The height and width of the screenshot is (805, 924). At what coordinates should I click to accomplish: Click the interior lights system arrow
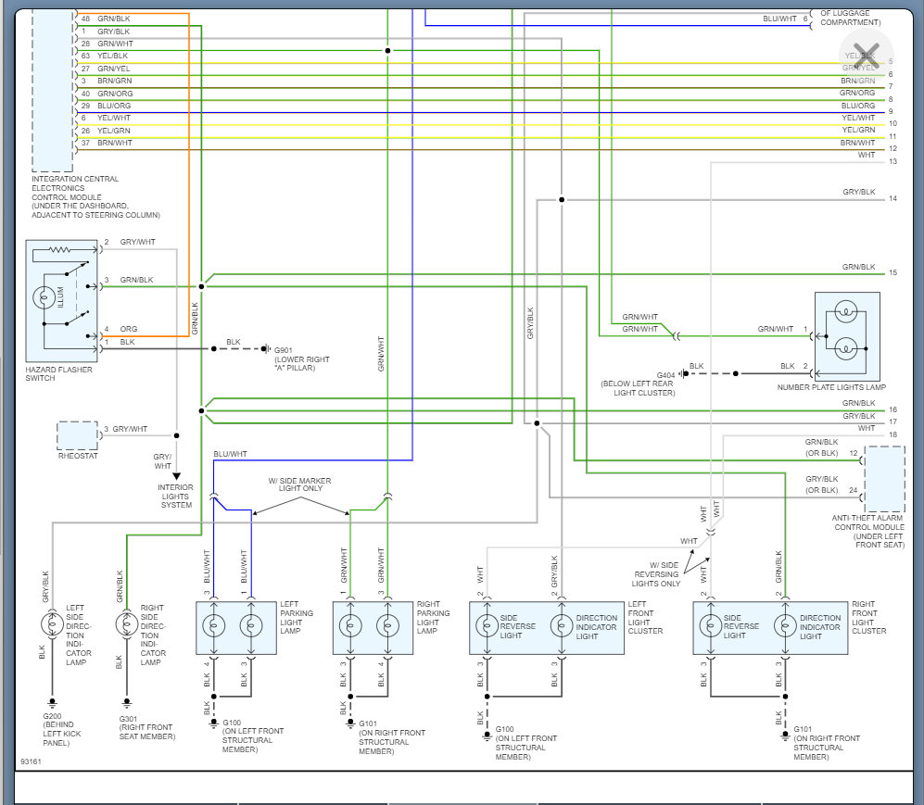(175, 476)
